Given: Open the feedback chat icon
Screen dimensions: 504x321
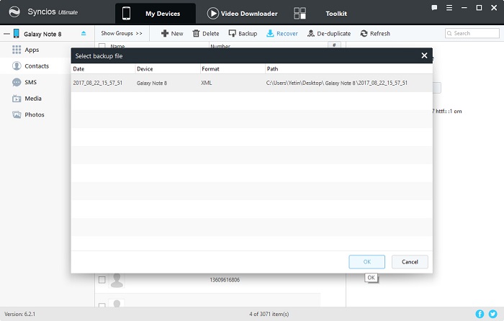Looking at the screenshot, I should tap(434, 8).
